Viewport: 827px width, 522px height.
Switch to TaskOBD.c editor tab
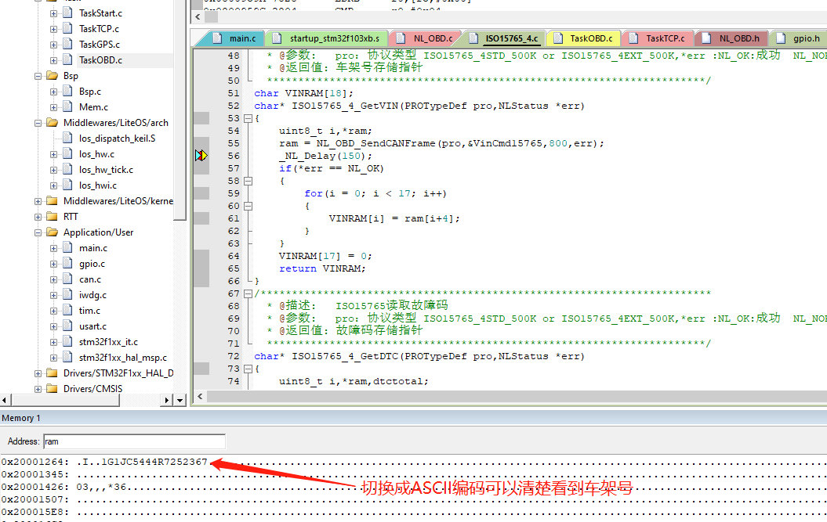(584, 38)
